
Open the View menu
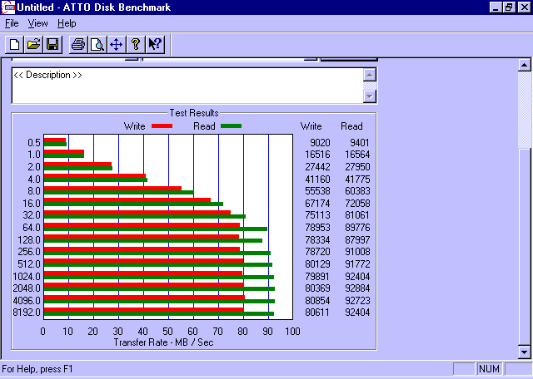point(37,23)
